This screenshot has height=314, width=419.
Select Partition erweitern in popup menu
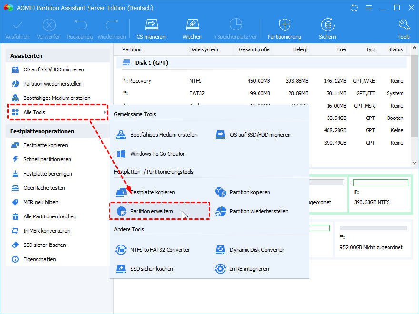click(160, 211)
